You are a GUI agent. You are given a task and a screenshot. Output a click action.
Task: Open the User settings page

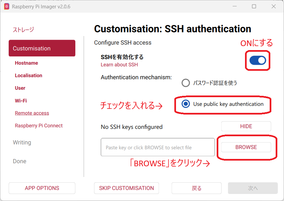click(20, 88)
